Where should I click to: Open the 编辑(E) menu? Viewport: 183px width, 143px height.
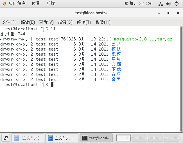pyautogui.click(x=28, y=22)
